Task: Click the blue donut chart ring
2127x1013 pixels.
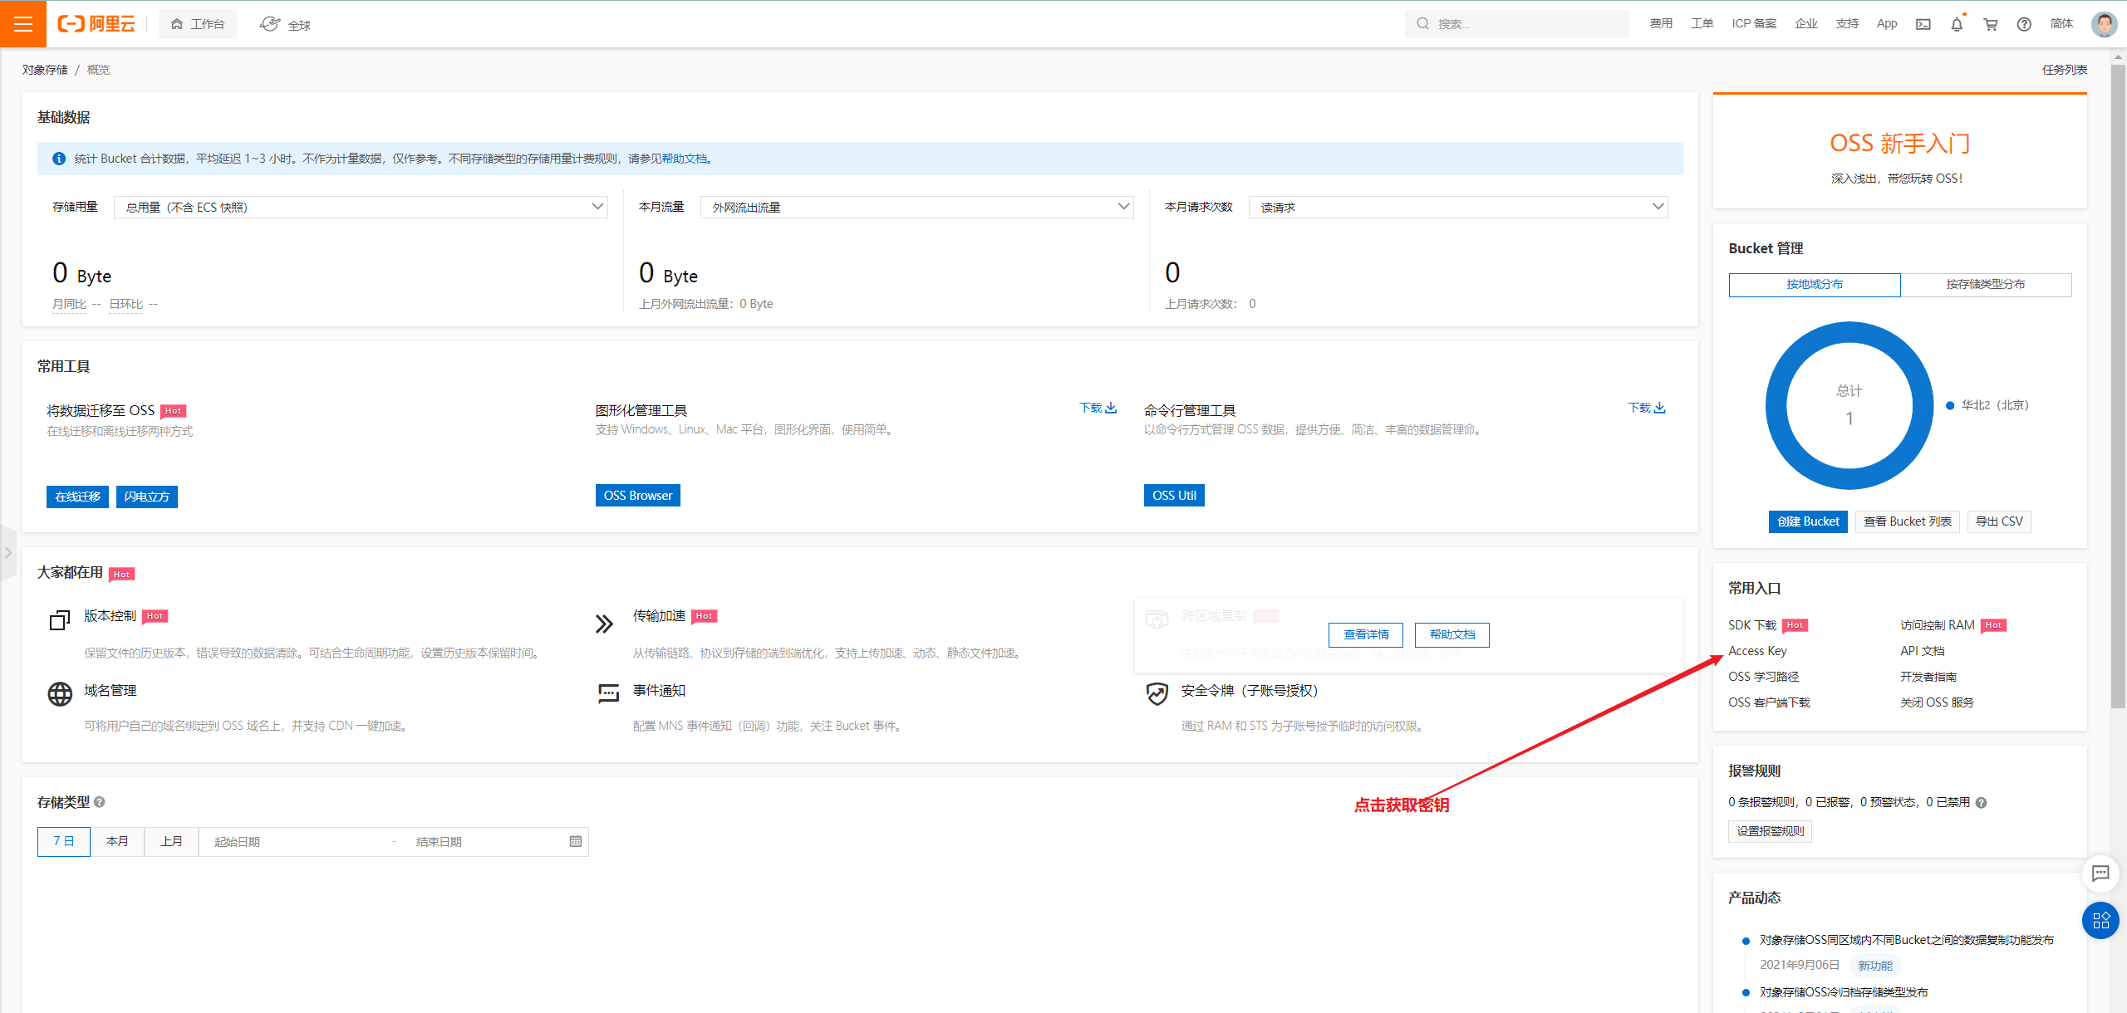Action: tap(1776, 405)
